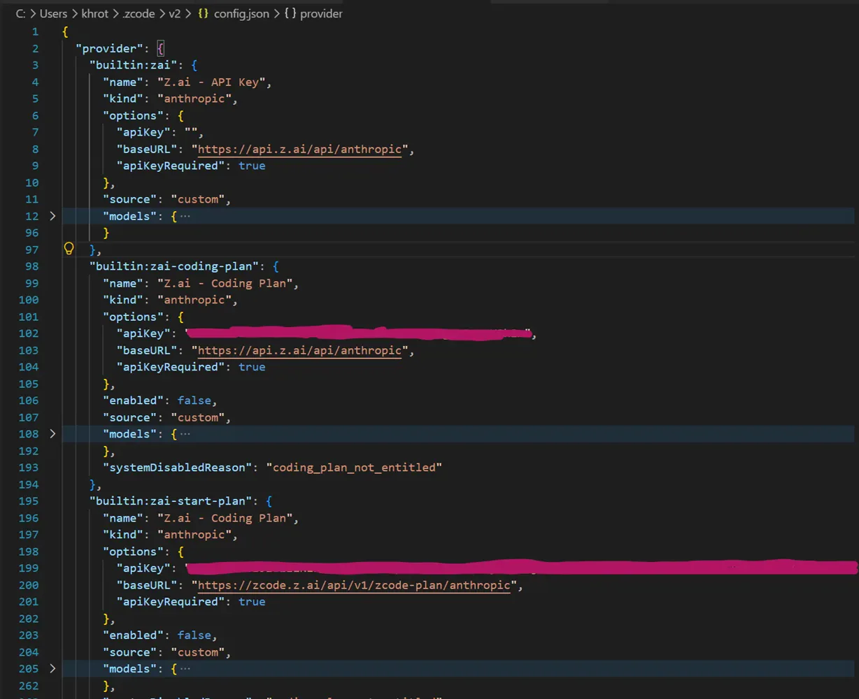
Task: Click the "custom" source value on line 11
Action: 197,199
